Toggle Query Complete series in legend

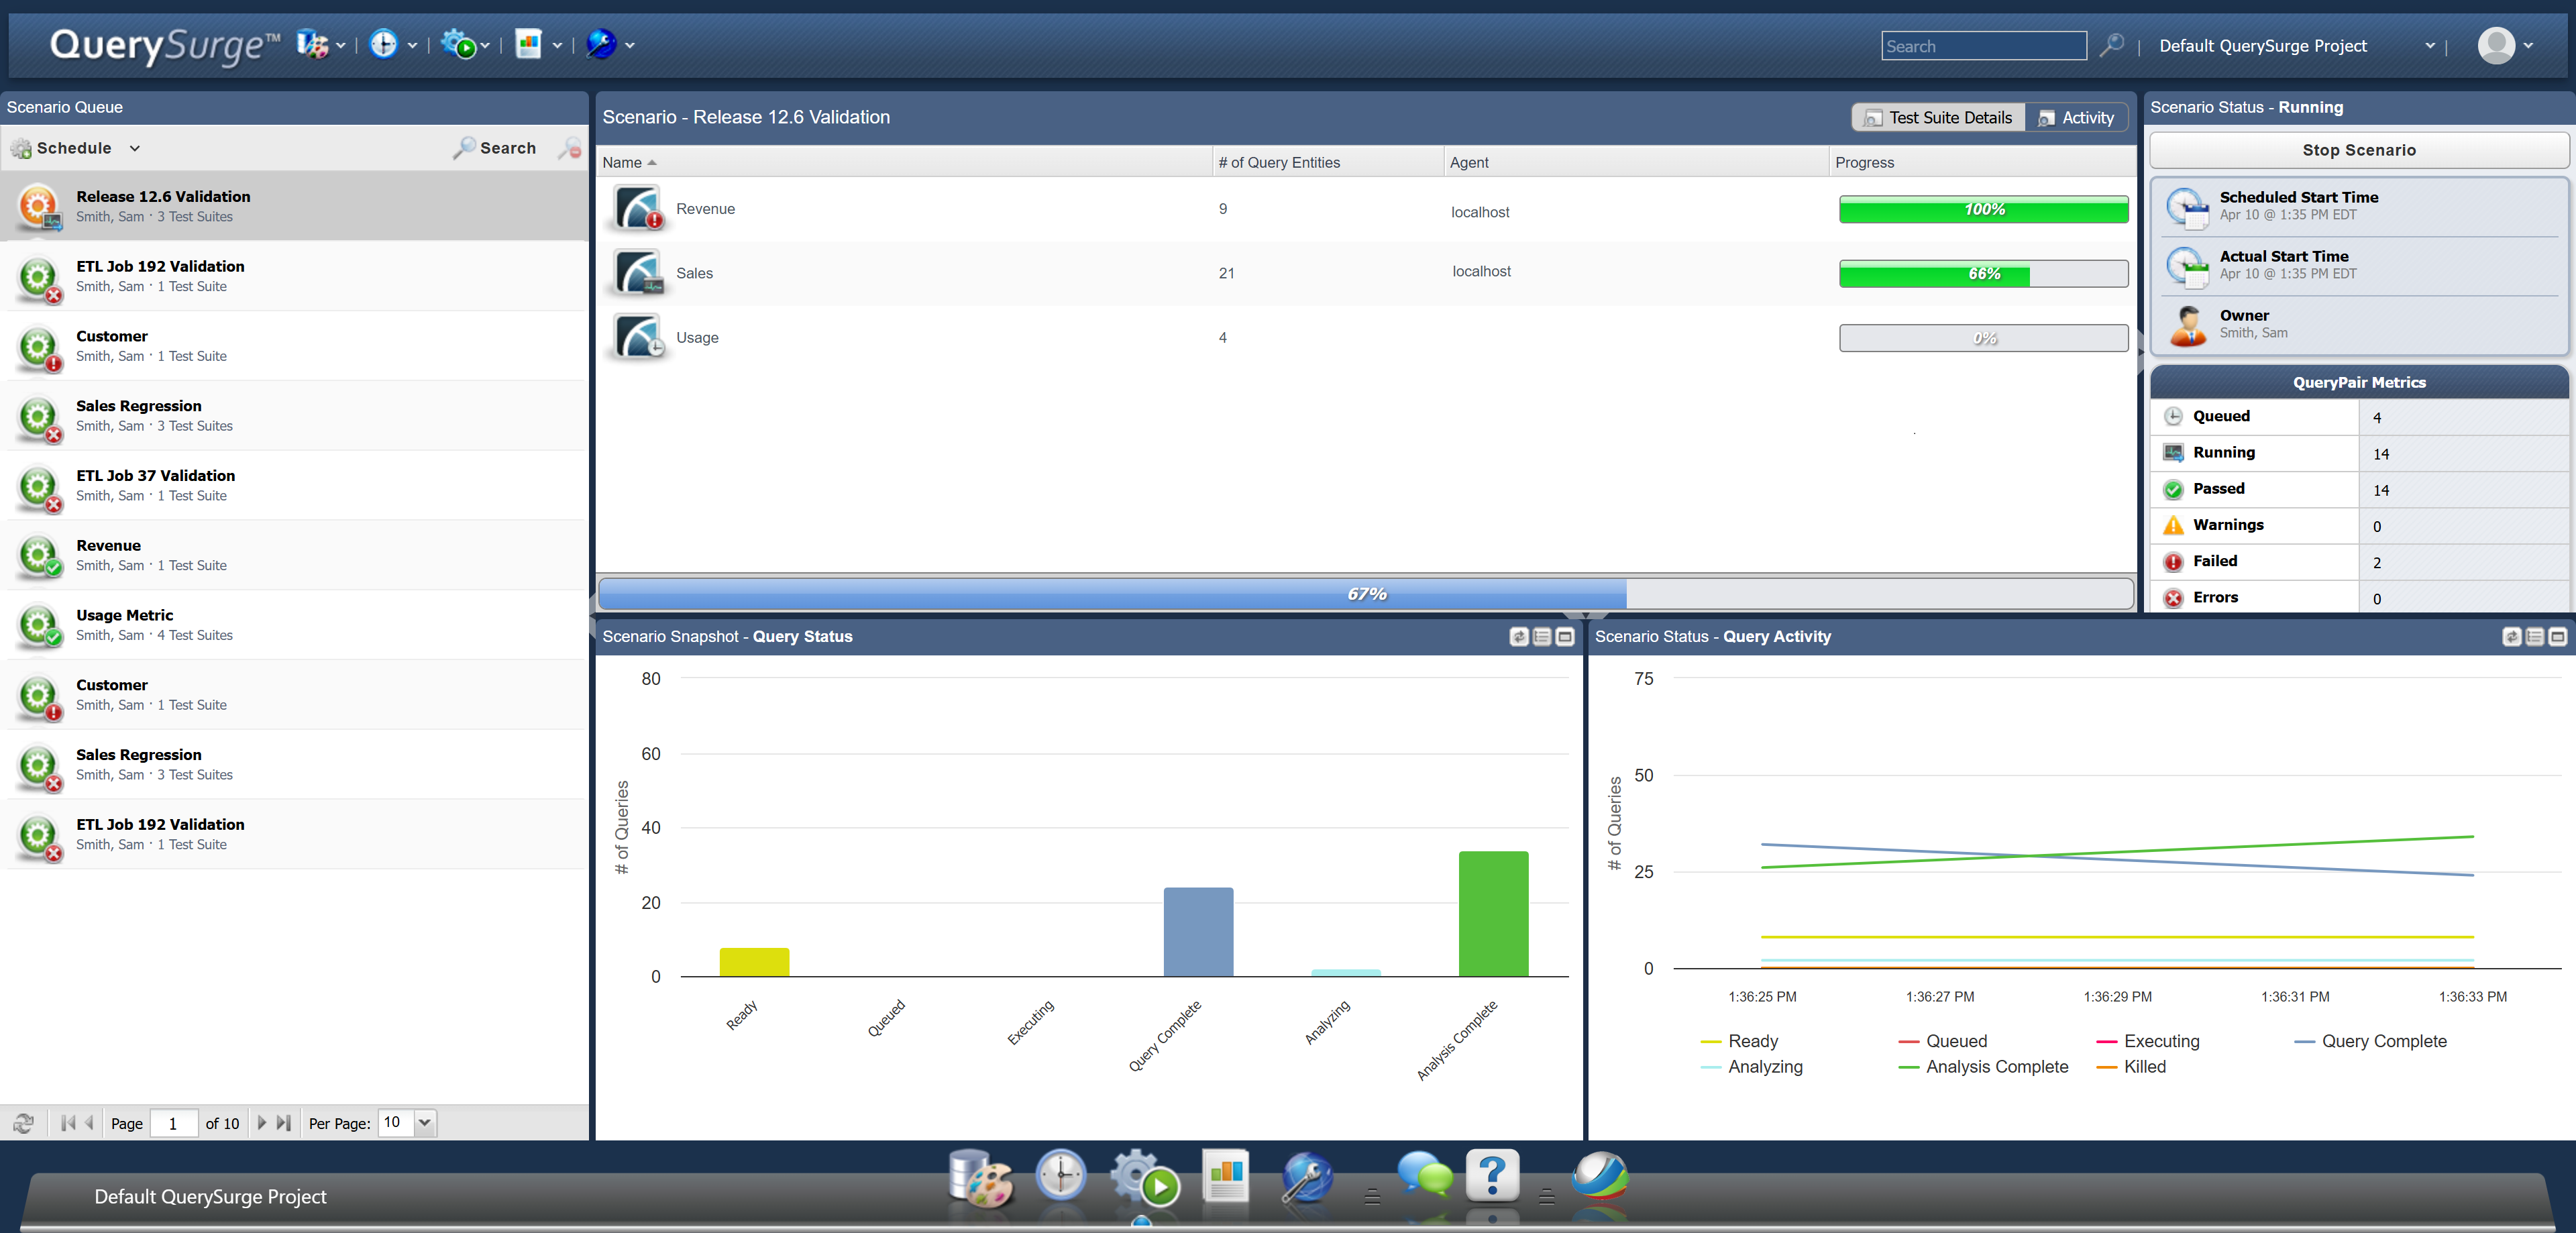coord(2383,1041)
